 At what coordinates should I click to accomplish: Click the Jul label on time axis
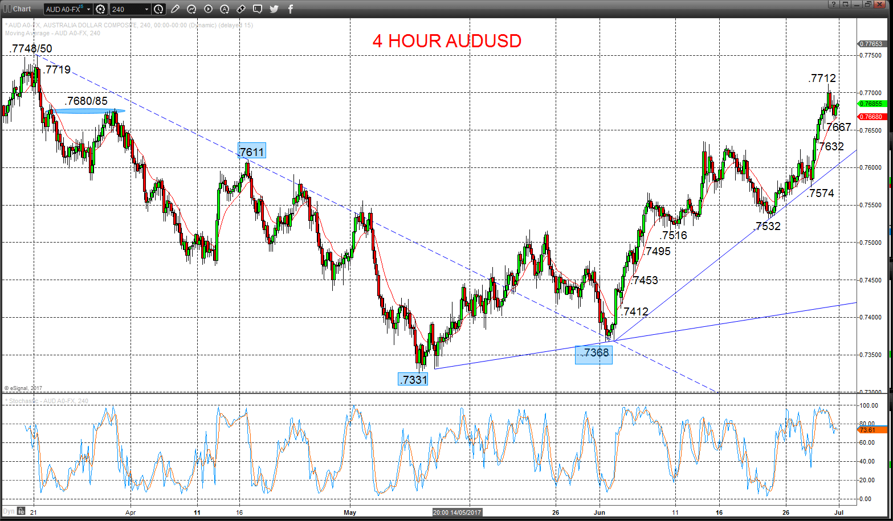point(840,512)
